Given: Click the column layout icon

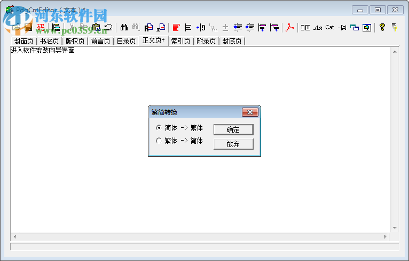Looking at the screenshot, I should [x=305, y=27].
